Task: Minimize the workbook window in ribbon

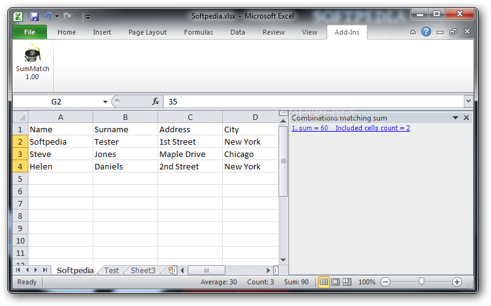Action: [x=440, y=32]
